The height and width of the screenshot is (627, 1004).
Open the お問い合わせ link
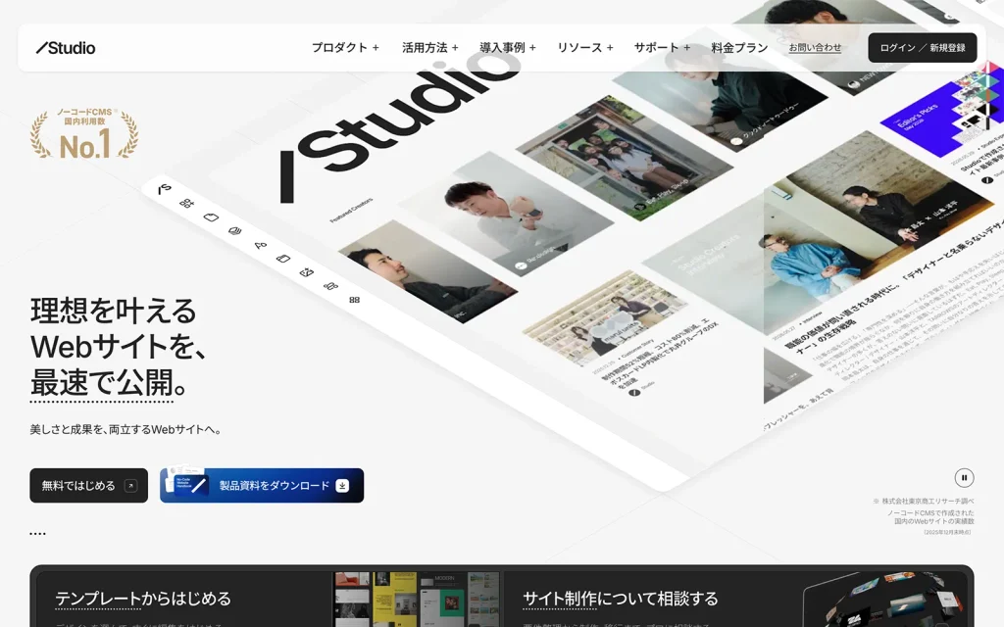(x=815, y=47)
